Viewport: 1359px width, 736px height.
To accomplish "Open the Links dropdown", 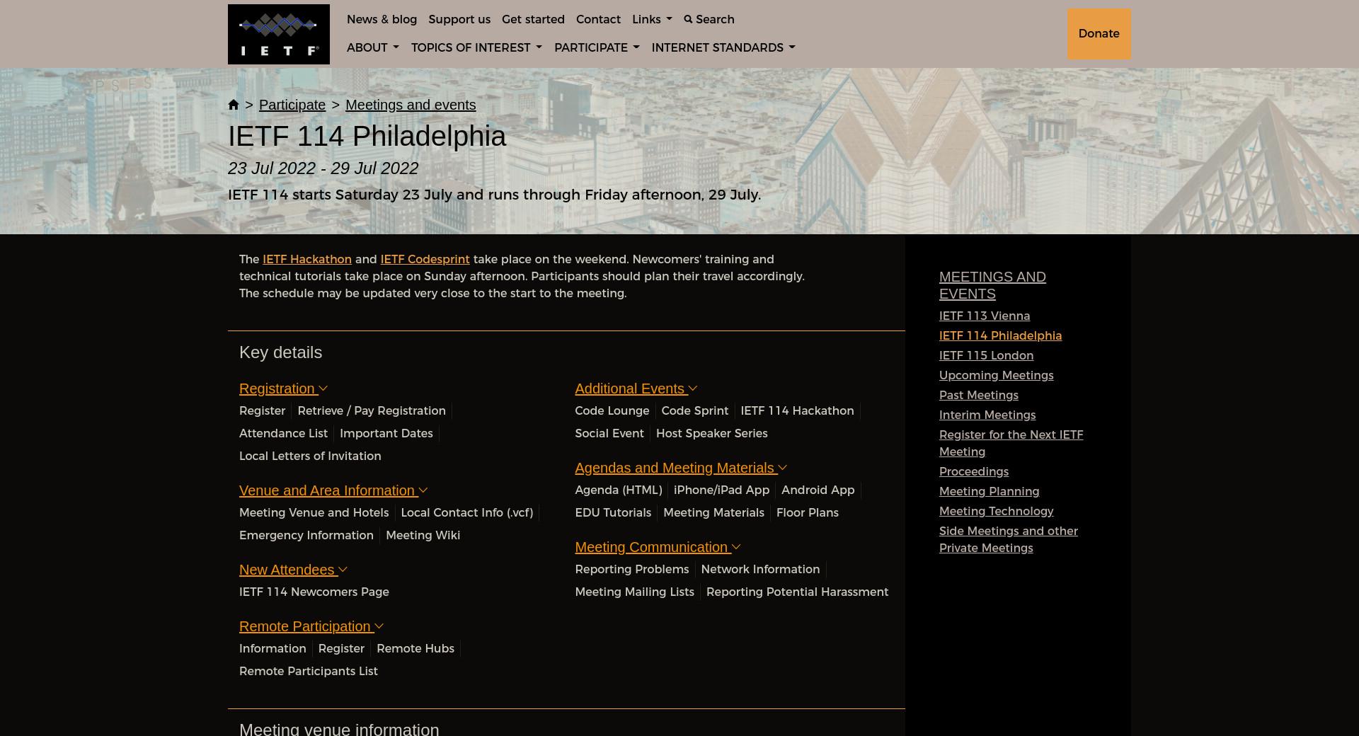I will pos(652,19).
